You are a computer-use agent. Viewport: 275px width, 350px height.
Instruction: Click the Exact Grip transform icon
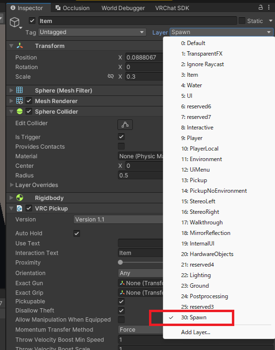(122, 292)
